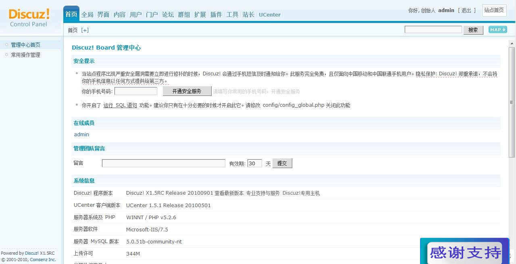Open the 站长 tab
The height and width of the screenshot is (264, 516).
(x=249, y=15)
